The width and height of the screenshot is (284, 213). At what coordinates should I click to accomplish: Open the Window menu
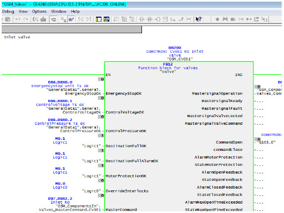[59, 12]
